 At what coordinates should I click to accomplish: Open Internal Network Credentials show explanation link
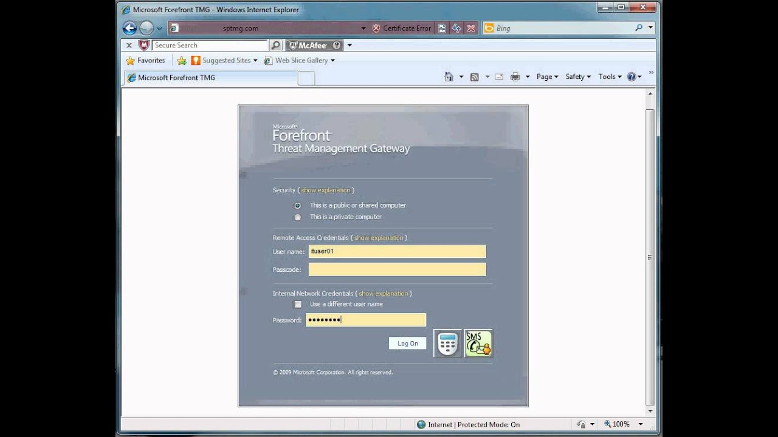pyautogui.click(x=384, y=294)
